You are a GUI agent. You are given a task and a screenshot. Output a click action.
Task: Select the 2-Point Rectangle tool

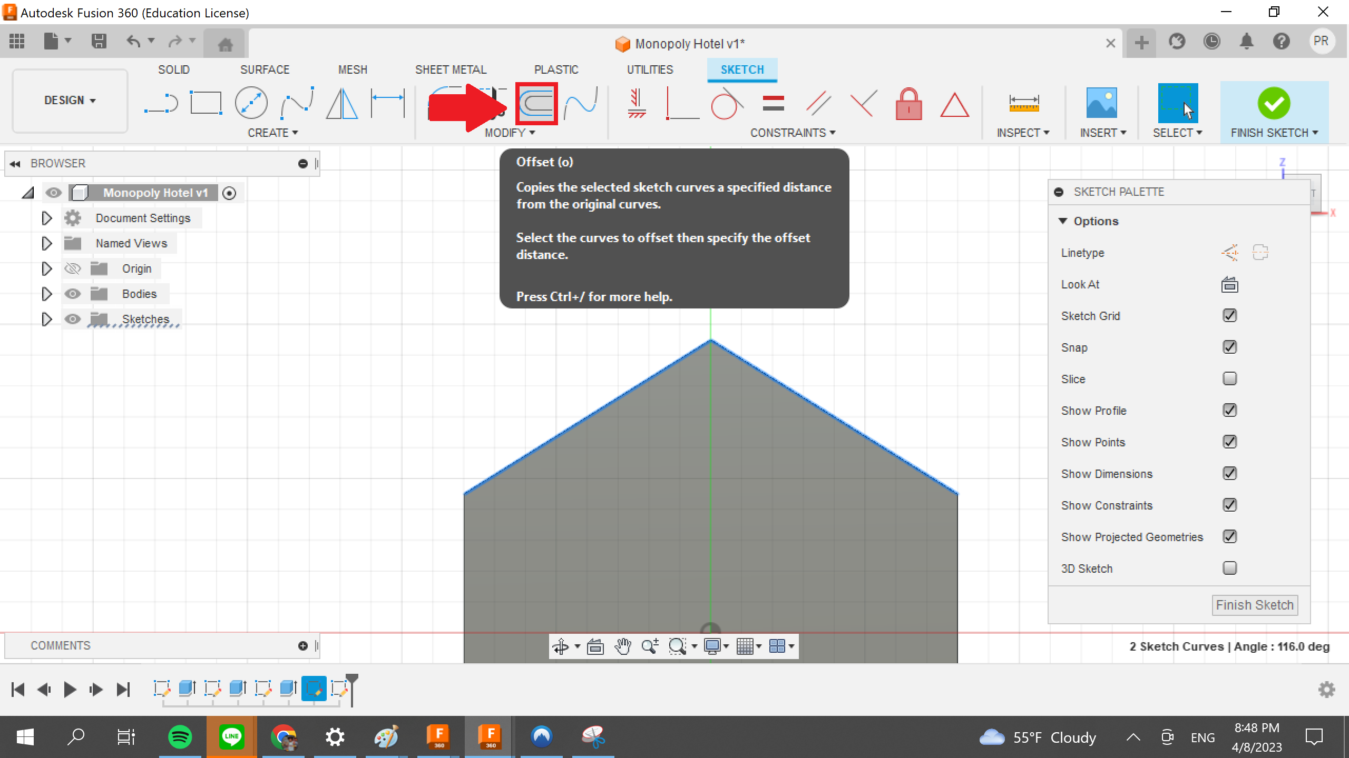click(206, 103)
